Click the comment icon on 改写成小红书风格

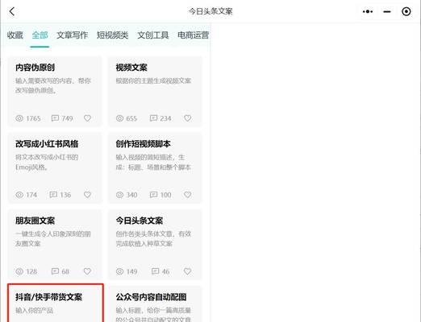coord(53,195)
